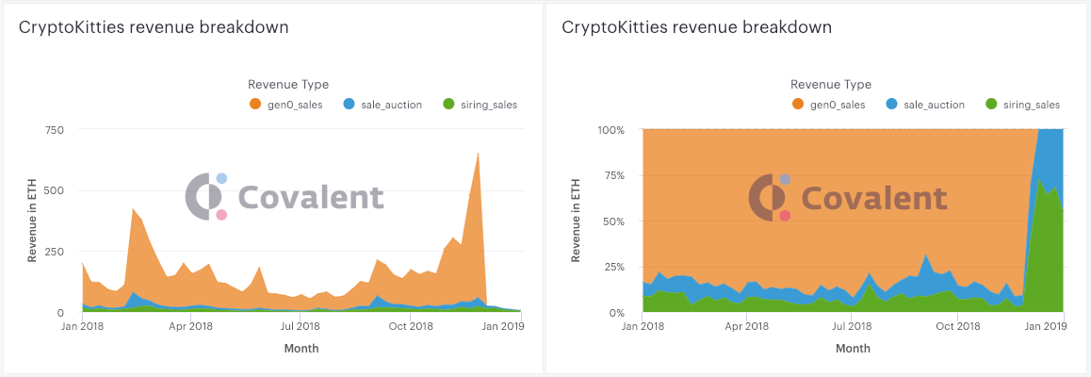
Task: Click the 250 y-axis label on left chart
Action: [x=55, y=252]
